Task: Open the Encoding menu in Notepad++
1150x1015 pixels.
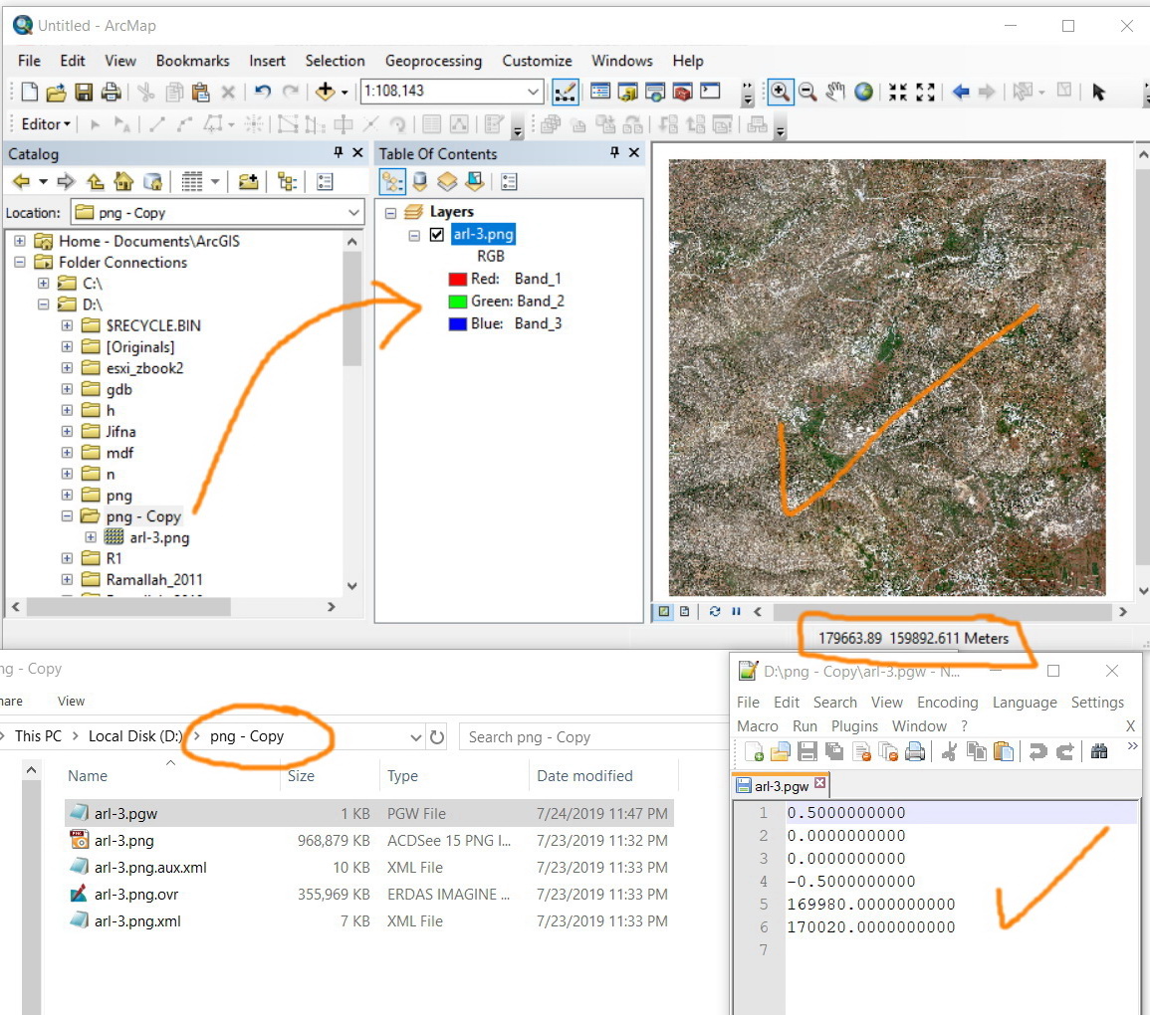Action: tap(947, 703)
